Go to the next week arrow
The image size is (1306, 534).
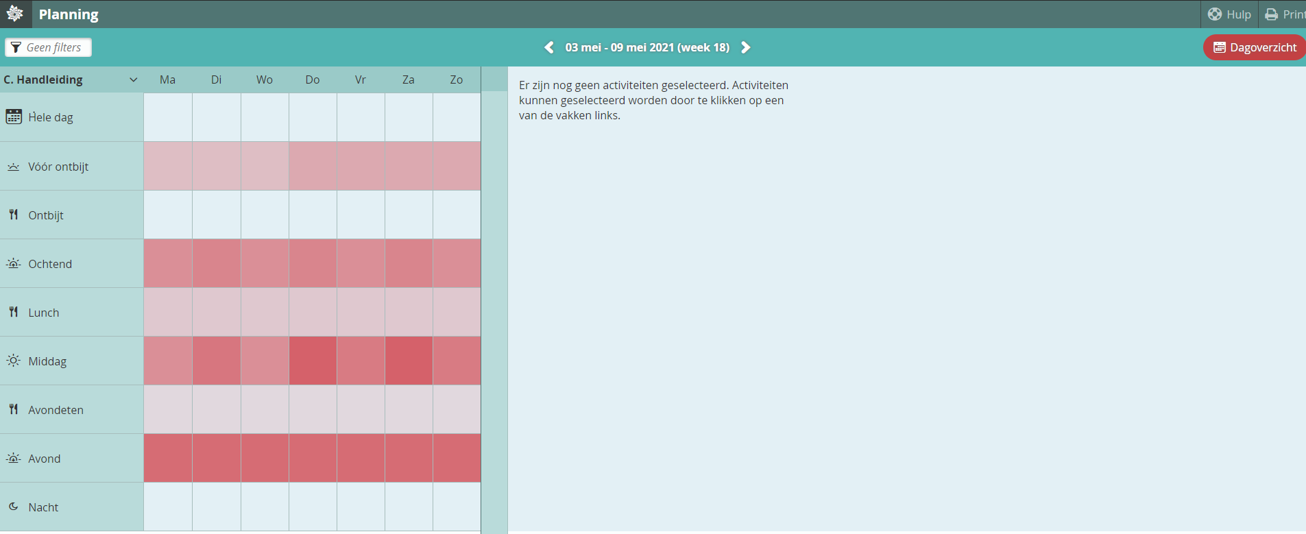click(746, 47)
